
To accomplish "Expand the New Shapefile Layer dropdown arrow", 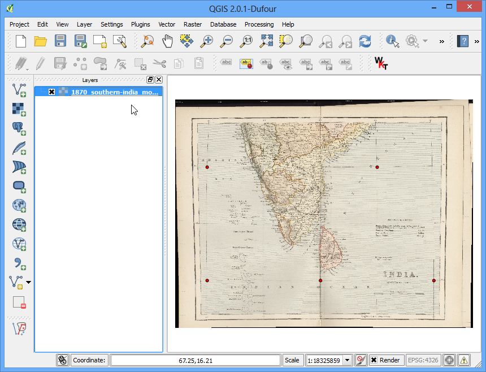I will coord(28,283).
